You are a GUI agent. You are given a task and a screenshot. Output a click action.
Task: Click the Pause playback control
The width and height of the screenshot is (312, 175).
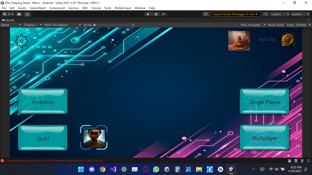coord(156,14)
